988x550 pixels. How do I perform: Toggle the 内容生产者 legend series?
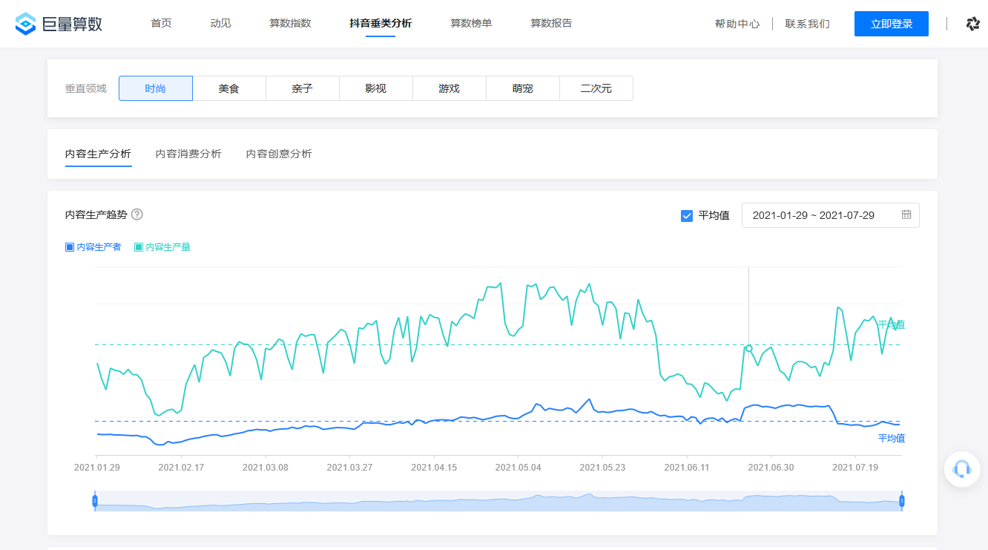[93, 247]
